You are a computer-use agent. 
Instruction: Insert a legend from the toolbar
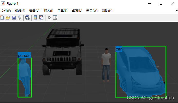point(41,18)
